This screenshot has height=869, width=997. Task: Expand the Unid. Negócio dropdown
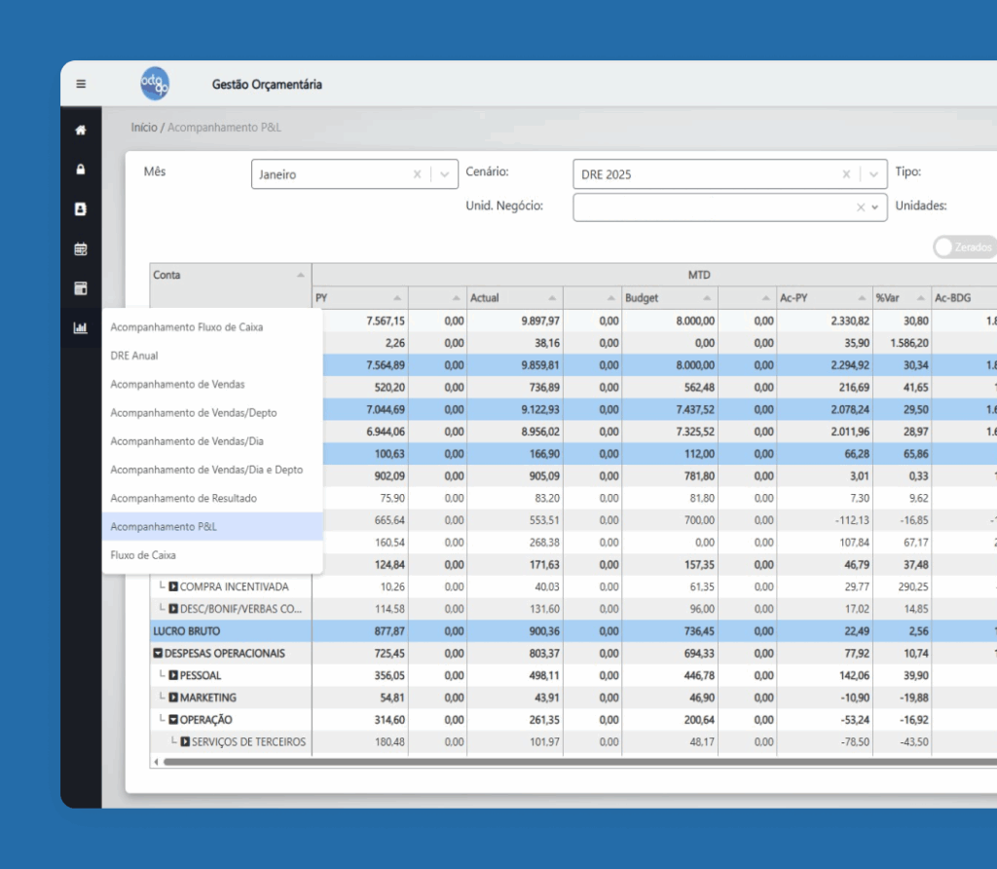tap(874, 208)
